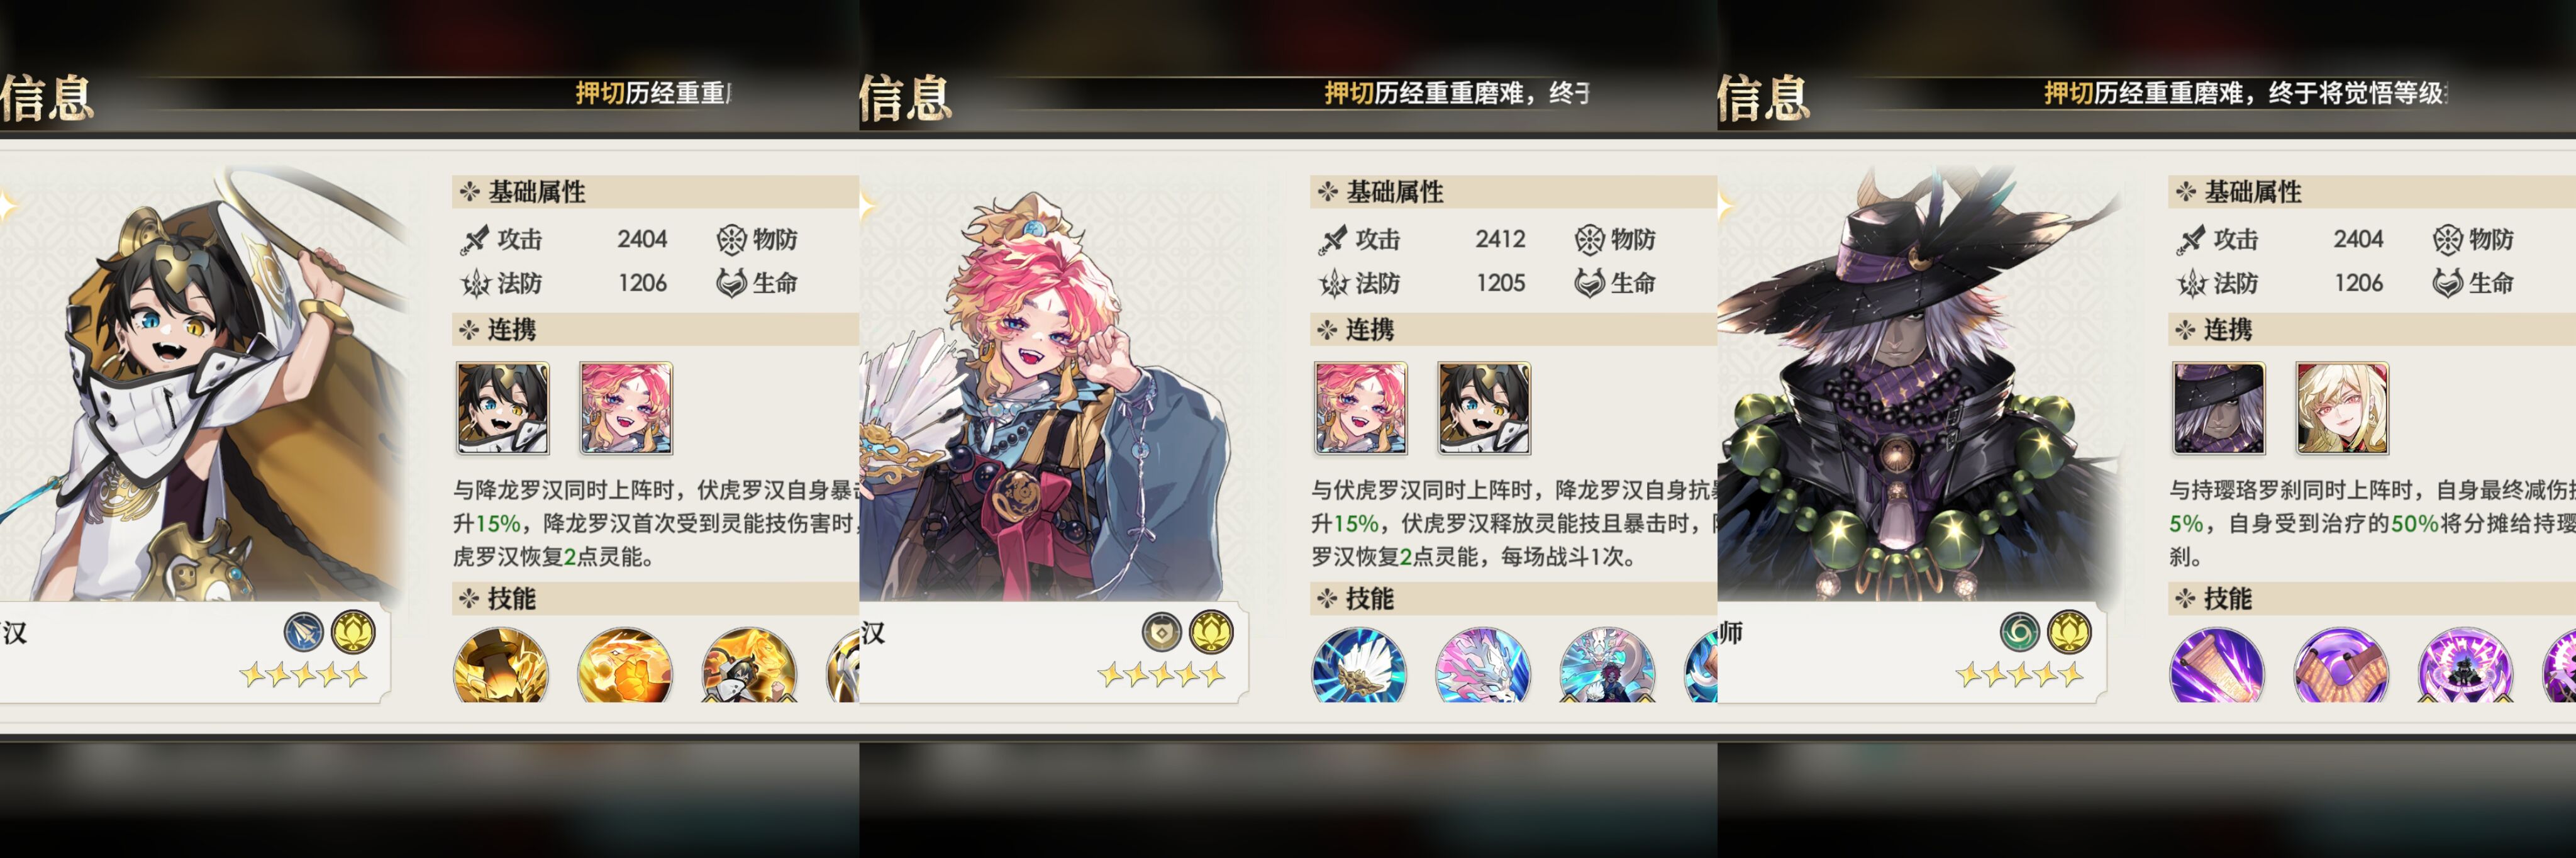Open the blonde character link portrait

click(x=2342, y=409)
